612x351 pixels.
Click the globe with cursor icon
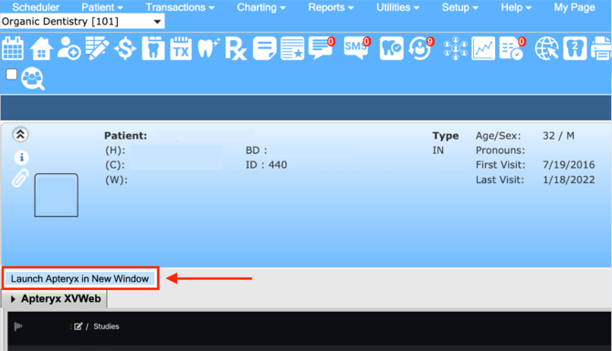coord(546,48)
